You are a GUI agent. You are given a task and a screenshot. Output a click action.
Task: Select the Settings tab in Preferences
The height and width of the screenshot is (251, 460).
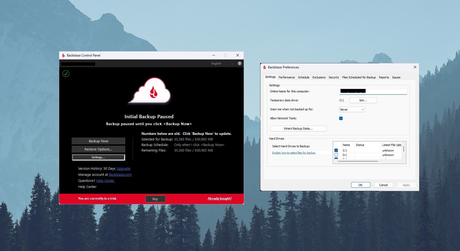point(270,77)
